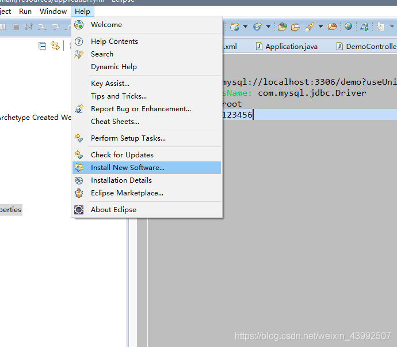Choose Welcome from the Help menu
397x347 pixels.
tap(147, 25)
